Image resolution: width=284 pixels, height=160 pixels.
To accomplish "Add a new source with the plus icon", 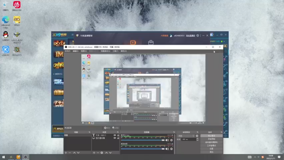I will 94,153.
